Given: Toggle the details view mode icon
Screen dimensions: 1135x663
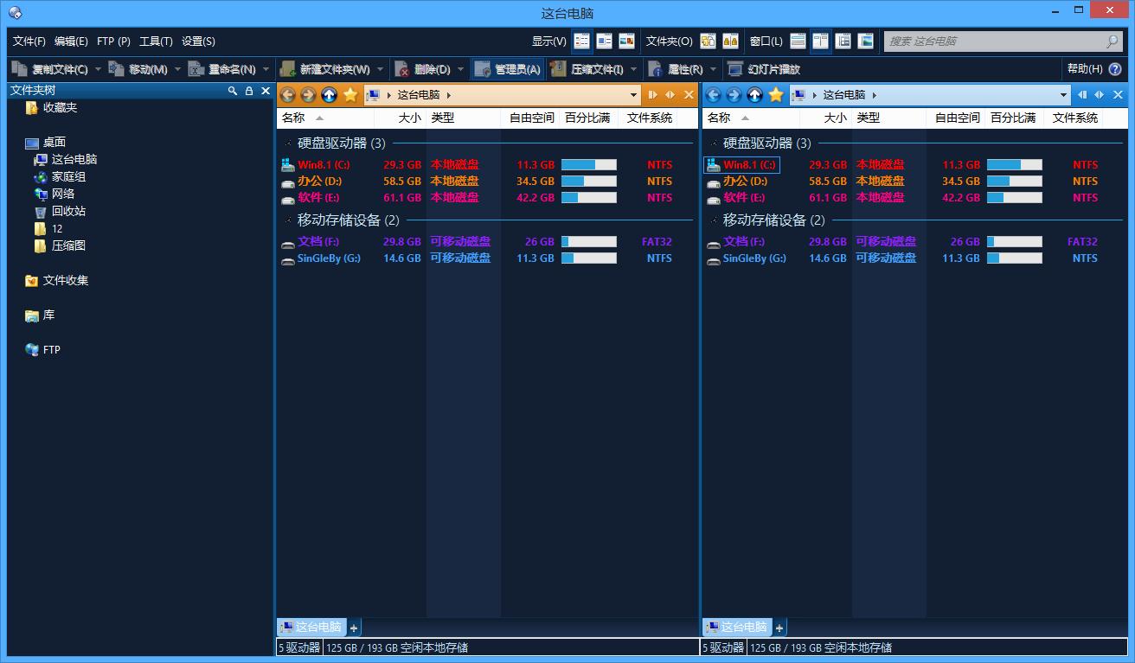Looking at the screenshot, I should point(582,41).
